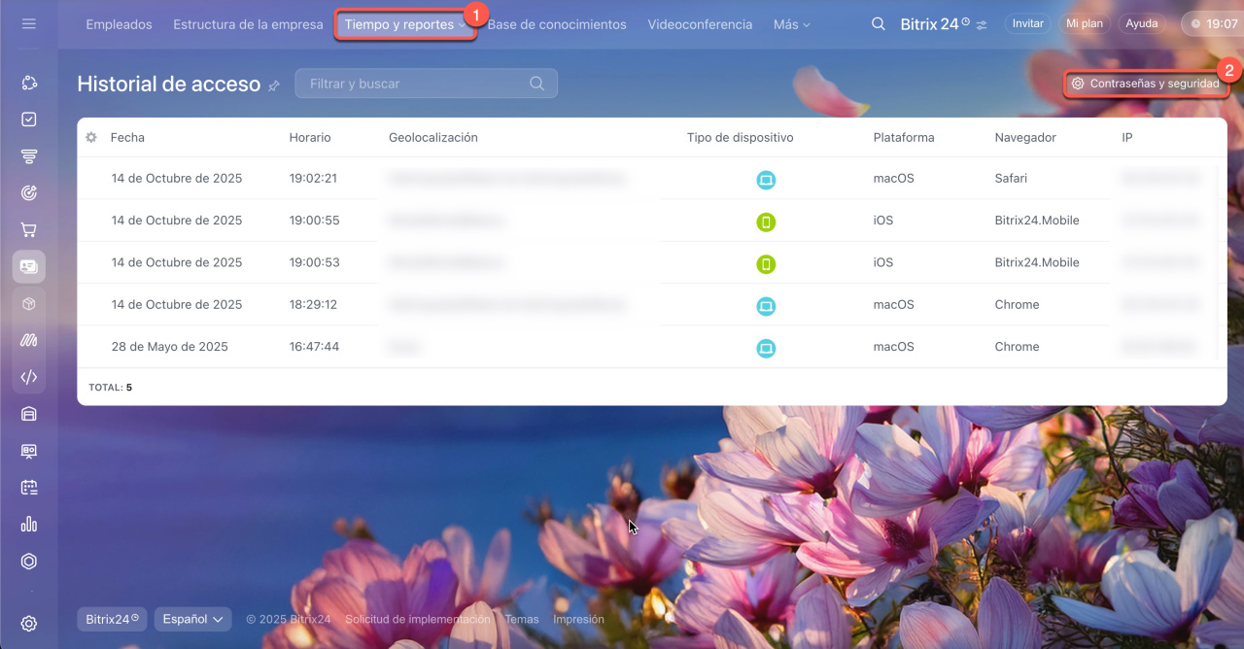This screenshot has width=1244, height=649.
Task: Open the sidebar settings gear at the bottom
Action: point(29,624)
